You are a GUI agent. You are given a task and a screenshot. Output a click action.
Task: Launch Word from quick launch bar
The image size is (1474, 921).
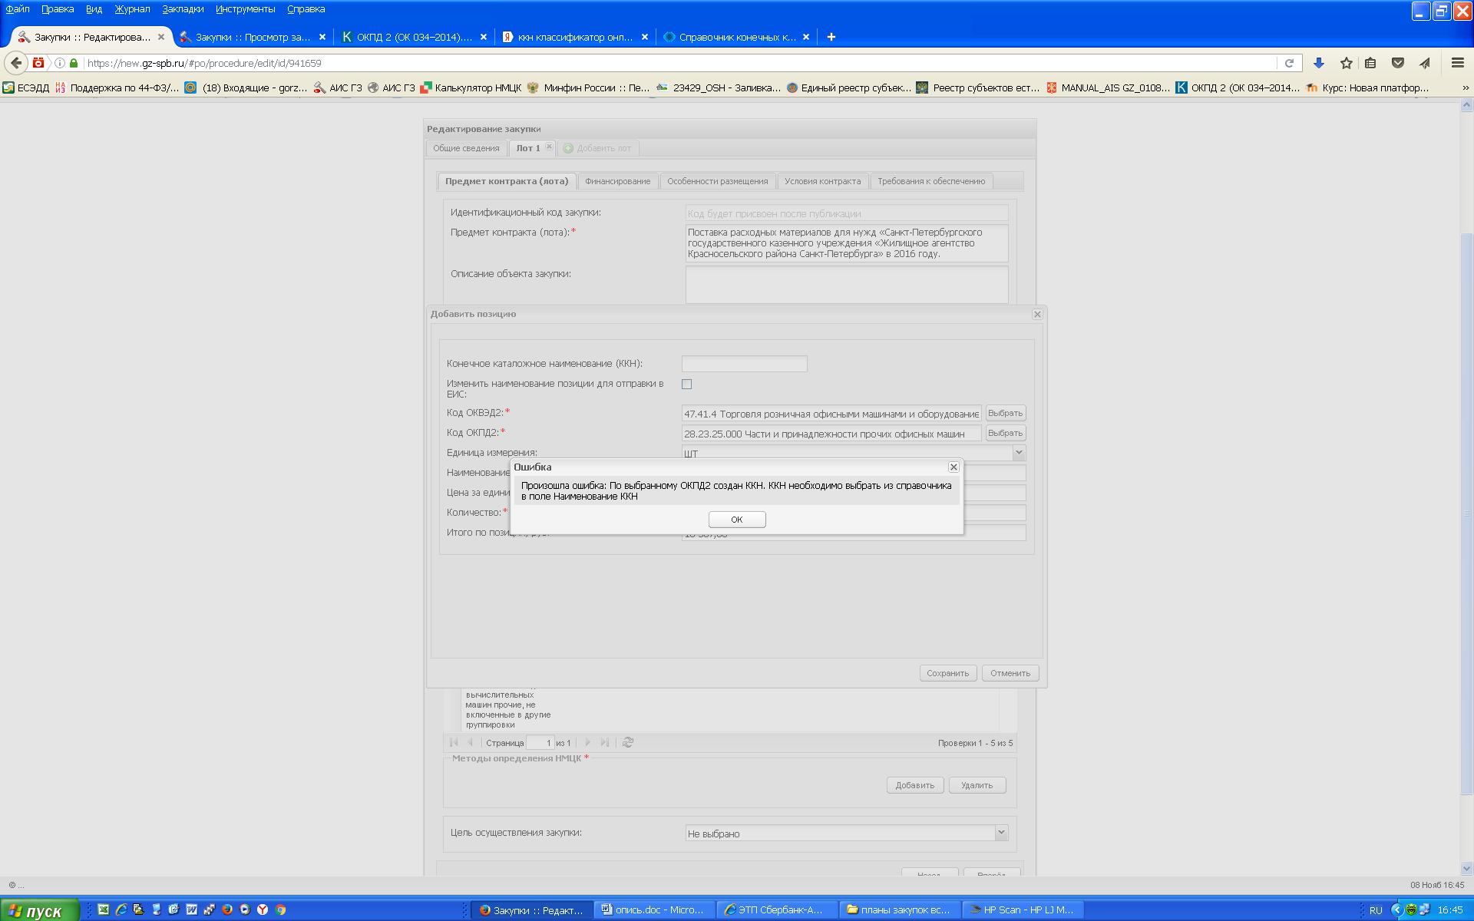(192, 909)
